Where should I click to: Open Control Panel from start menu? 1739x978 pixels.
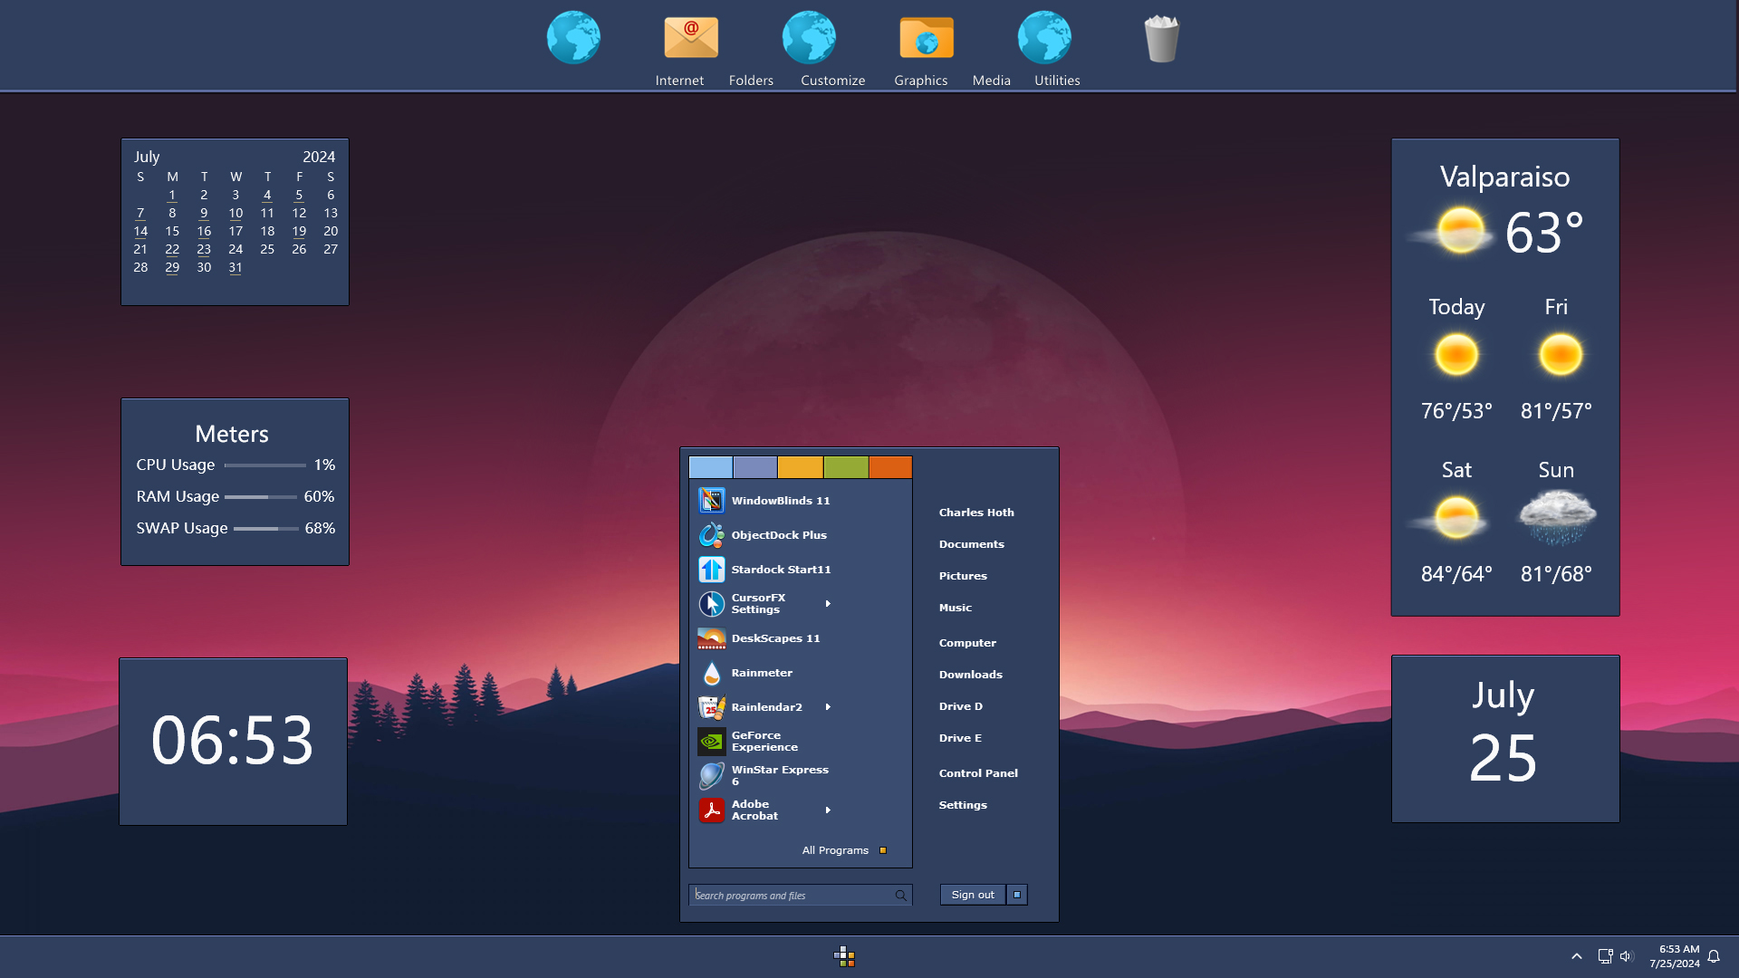click(978, 773)
